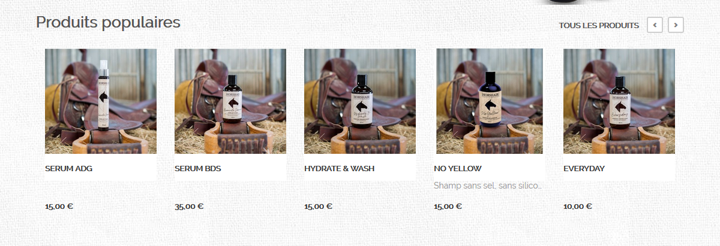Screen dimensions: 720x246
Task: Select the EVERYDAY title link
Action: coord(584,169)
